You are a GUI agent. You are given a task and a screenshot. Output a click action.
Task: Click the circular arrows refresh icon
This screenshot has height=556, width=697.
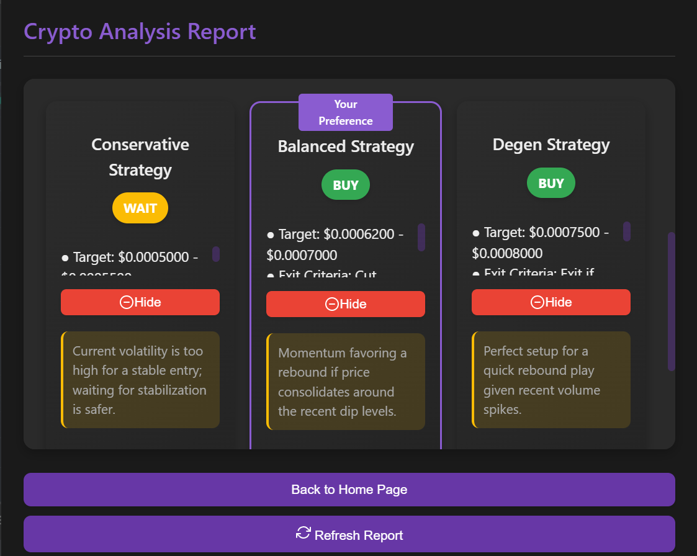pos(304,533)
